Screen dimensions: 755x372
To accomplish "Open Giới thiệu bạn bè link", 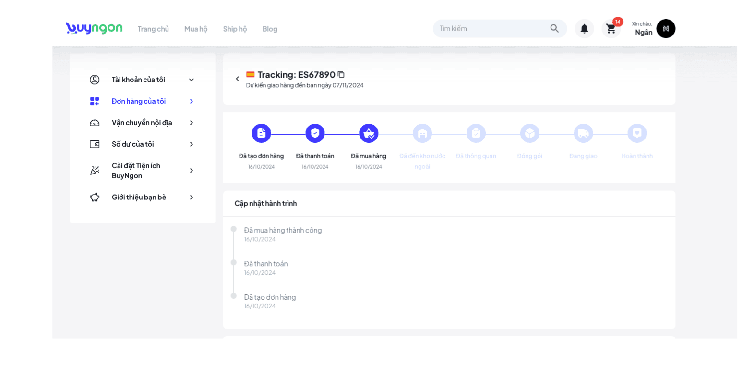I will point(139,197).
